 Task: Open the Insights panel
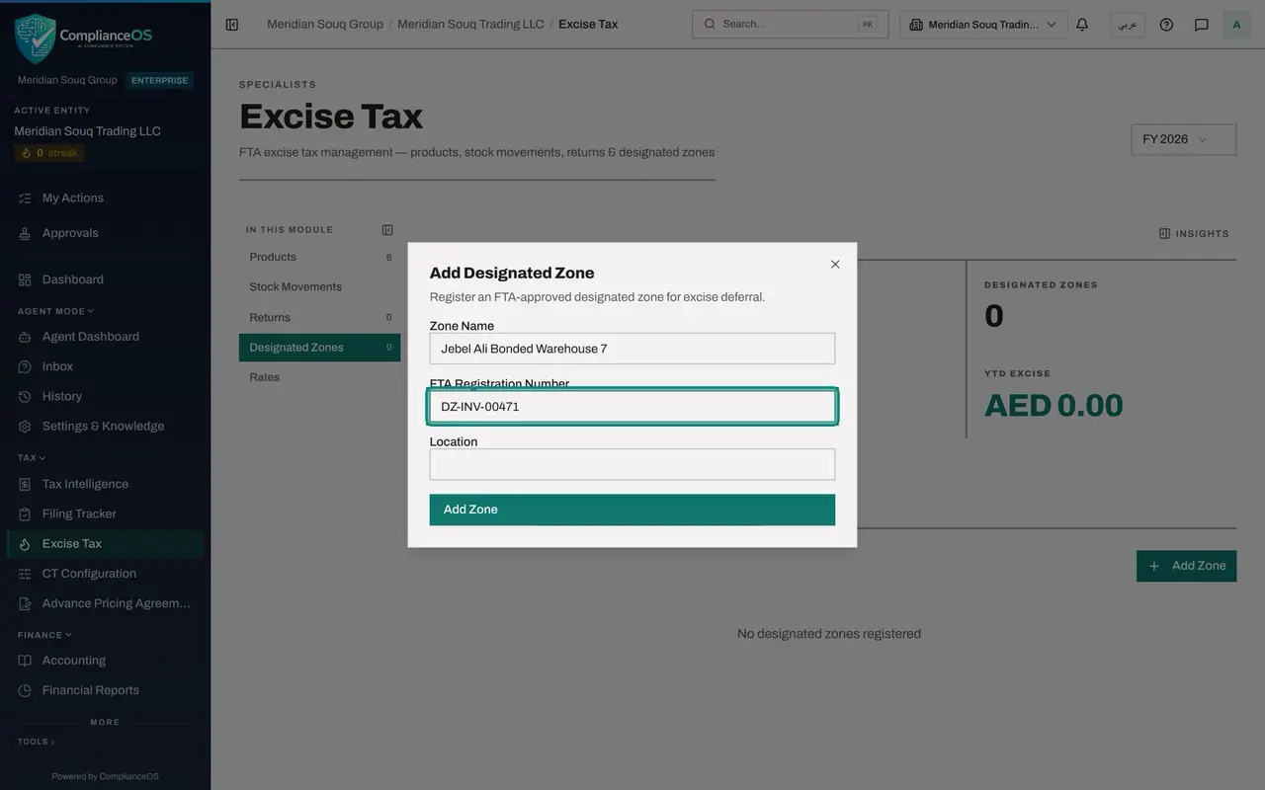pyautogui.click(x=1194, y=234)
